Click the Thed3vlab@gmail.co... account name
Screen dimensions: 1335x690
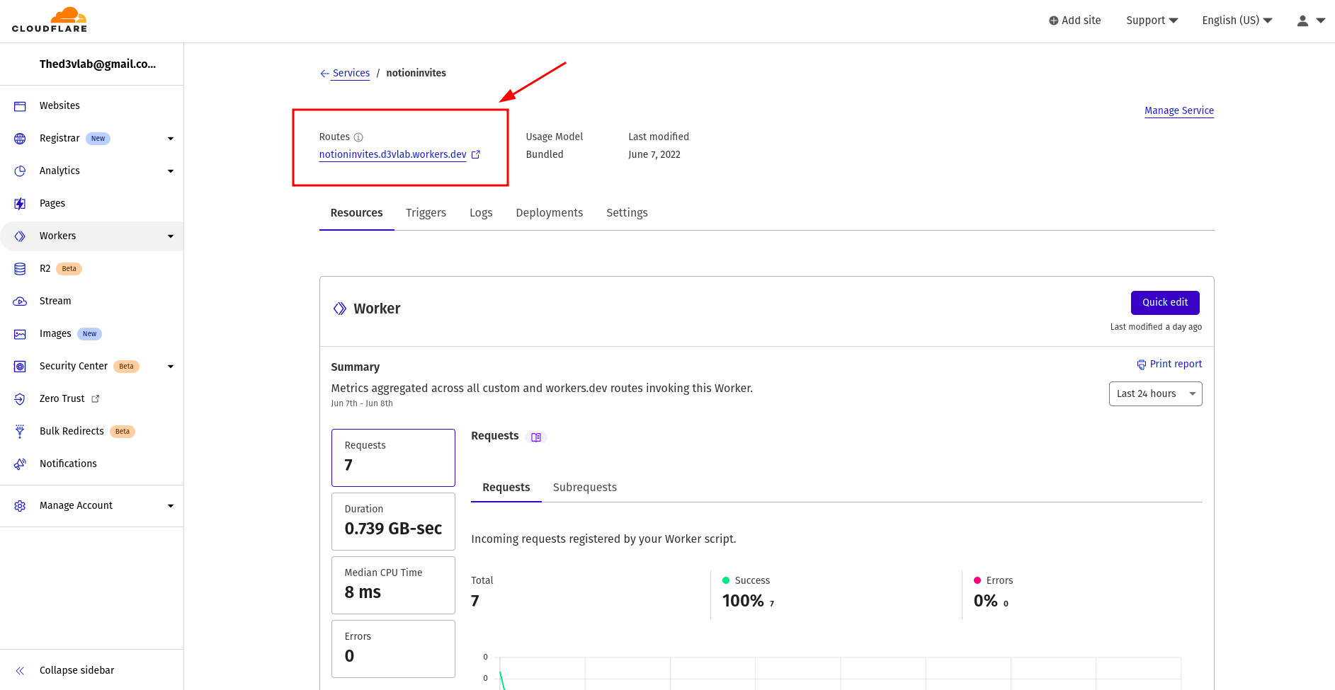pos(98,64)
